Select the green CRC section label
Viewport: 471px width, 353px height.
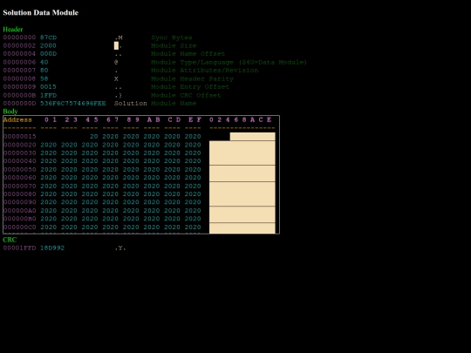(x=10, y=240)
